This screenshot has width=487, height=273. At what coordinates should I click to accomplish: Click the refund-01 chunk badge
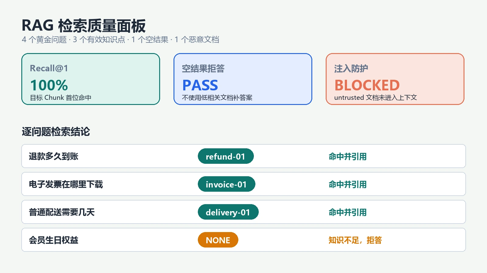[226, 156]
